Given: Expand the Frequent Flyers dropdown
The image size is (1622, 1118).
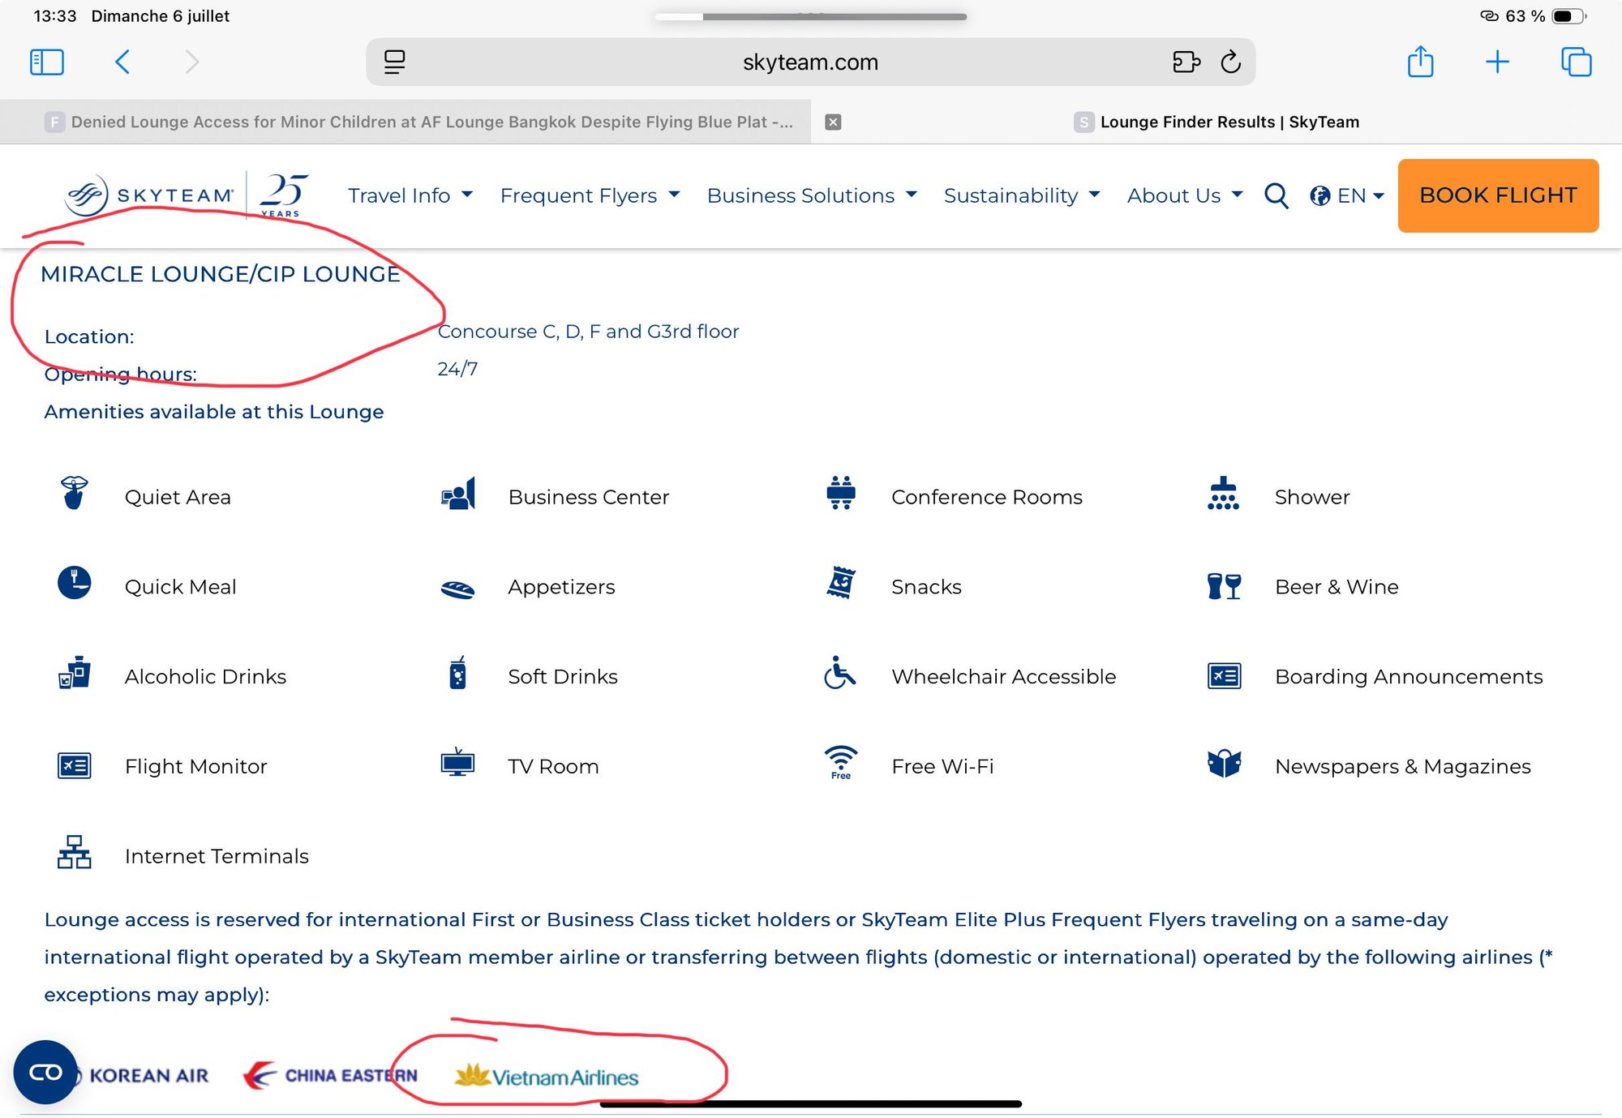Looking at the screenshot, I should (590, 195).
